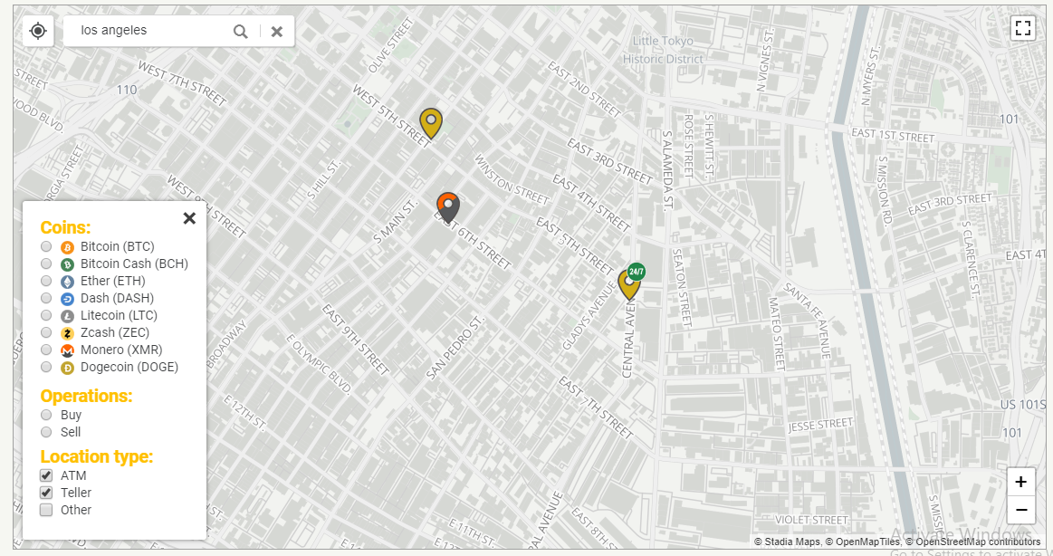Click the Zcash coin logo

(67, 333)
